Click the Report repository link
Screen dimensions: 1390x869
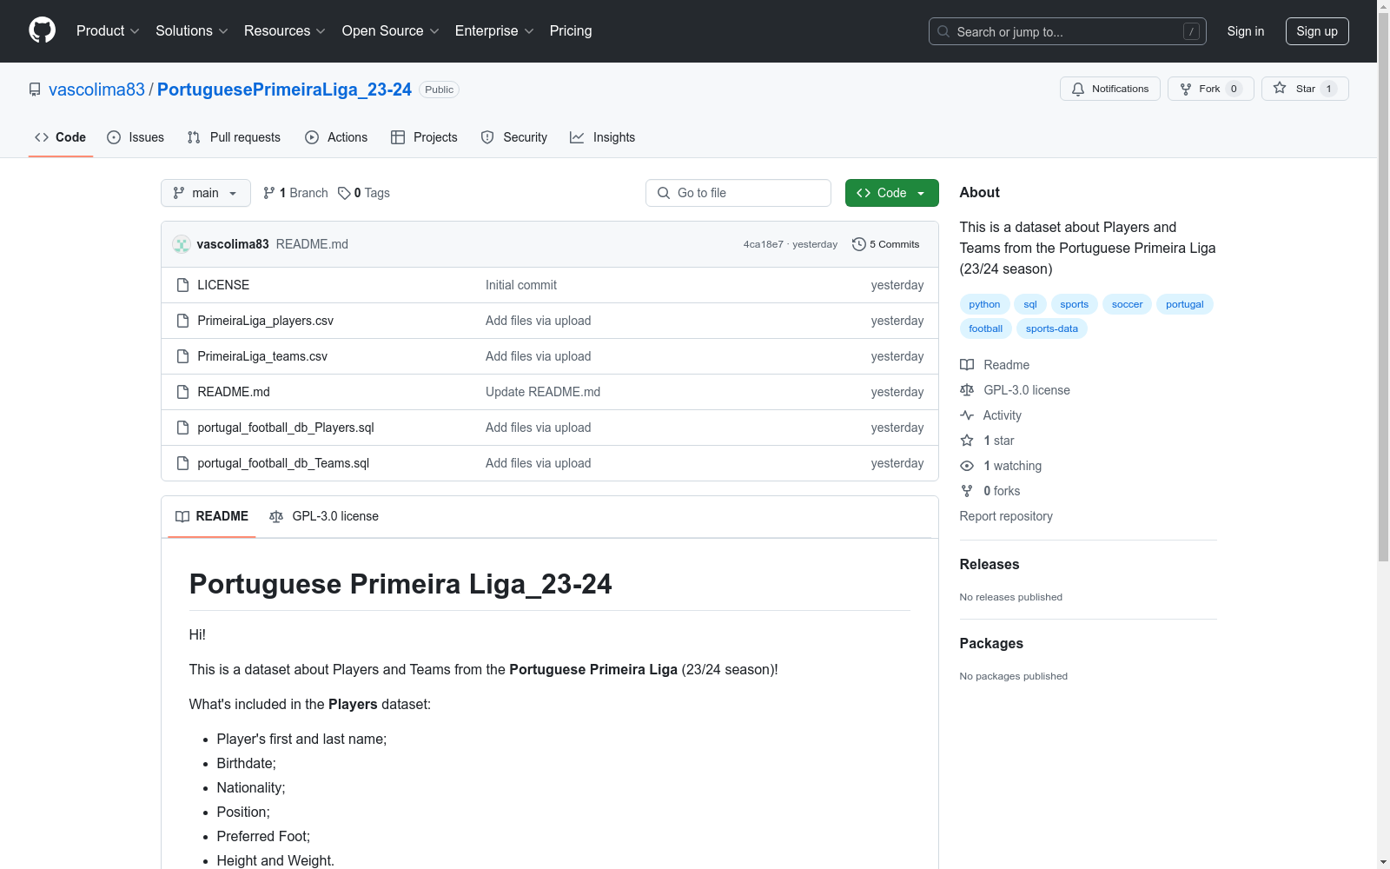click(1006, 516)
